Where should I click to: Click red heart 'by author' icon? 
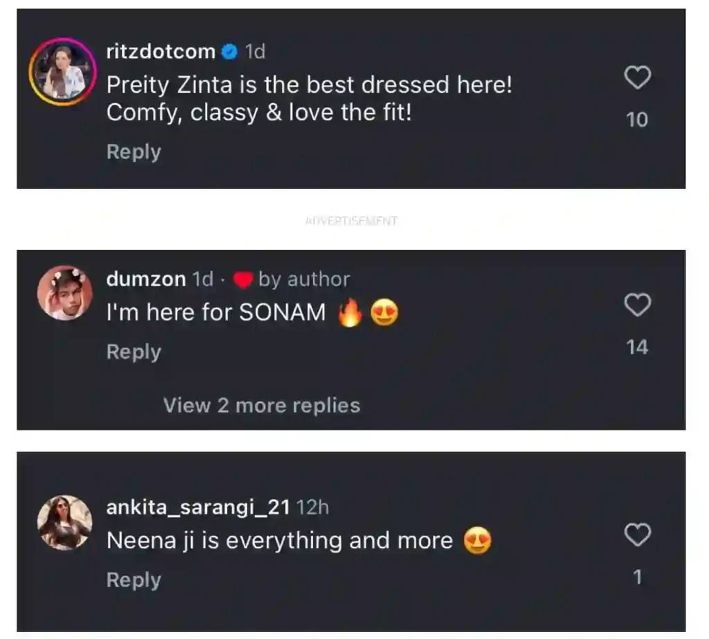pyautogui.click(x=242, y=280)
